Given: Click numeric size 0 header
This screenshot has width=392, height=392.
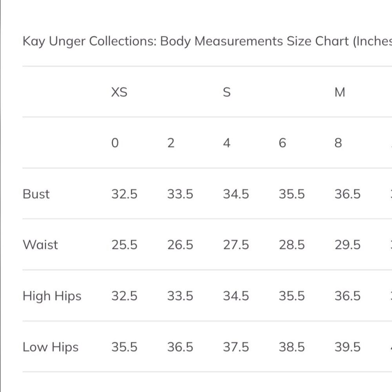Looking at the screenshot, I should (115, 143).
